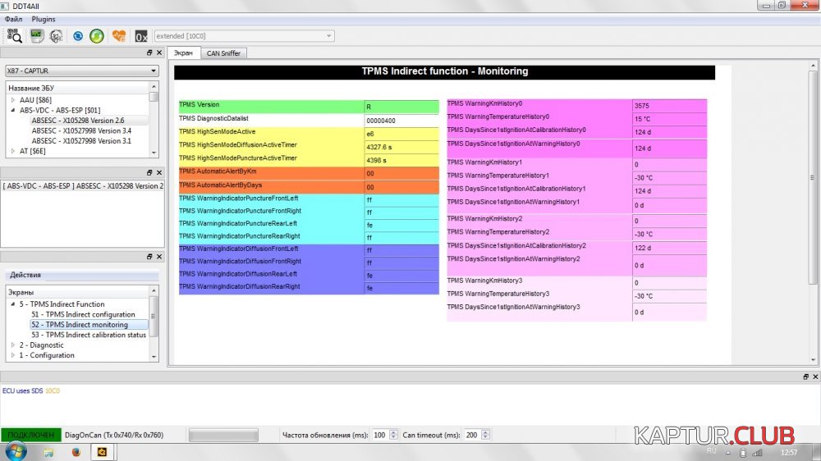The height and width of the screenshot is (461, 821).
Task: Click the TPMS Version value field R
Action: (401, 107)
